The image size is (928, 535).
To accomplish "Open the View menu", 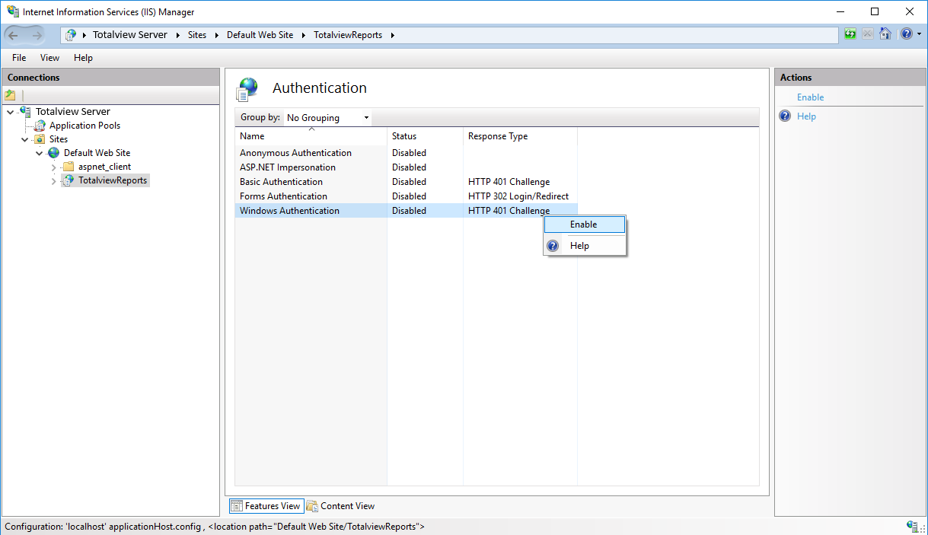I will 49,58.
